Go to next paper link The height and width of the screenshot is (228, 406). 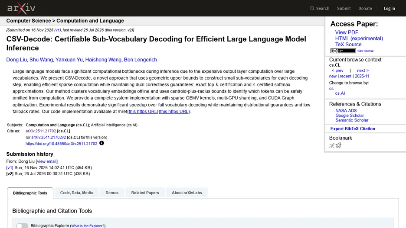[363, 71]
